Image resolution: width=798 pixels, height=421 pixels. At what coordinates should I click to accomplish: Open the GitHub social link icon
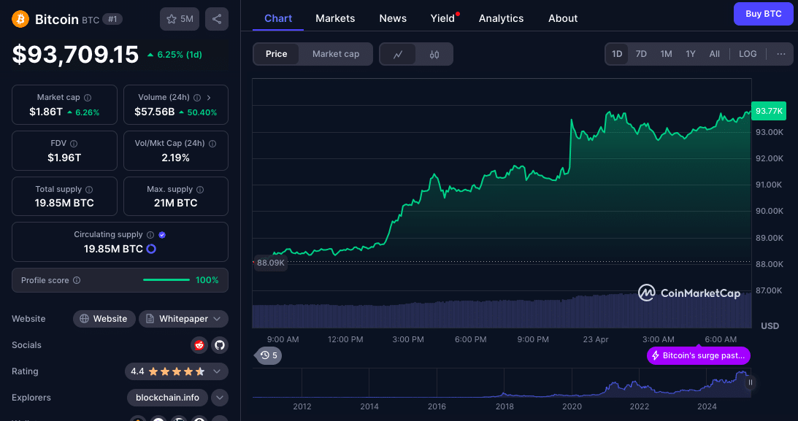tap(219, 345)
